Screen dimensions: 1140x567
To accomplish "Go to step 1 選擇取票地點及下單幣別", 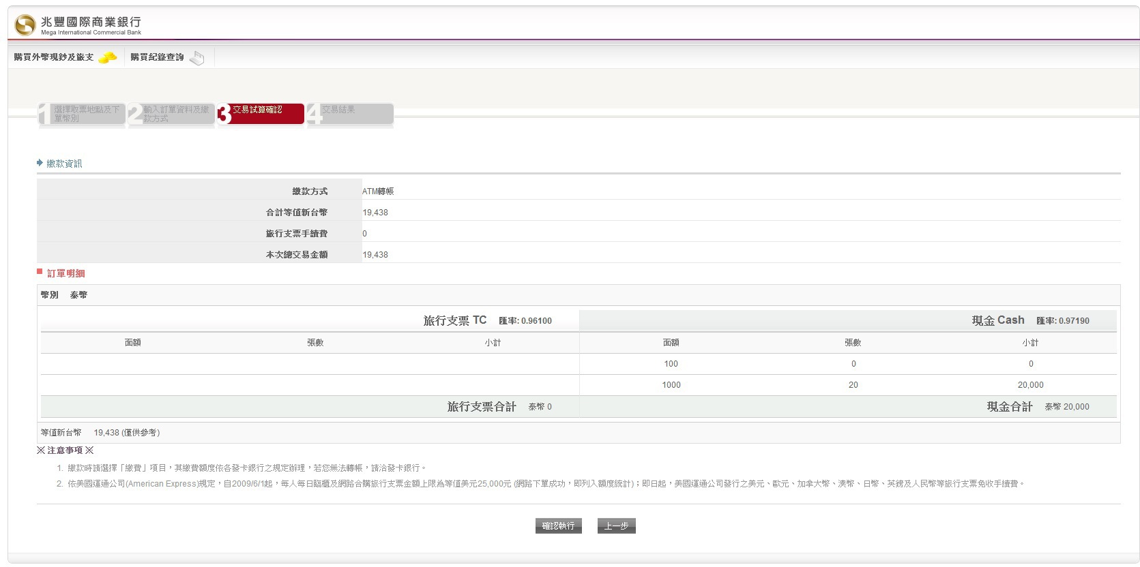I will coord(82,114).
